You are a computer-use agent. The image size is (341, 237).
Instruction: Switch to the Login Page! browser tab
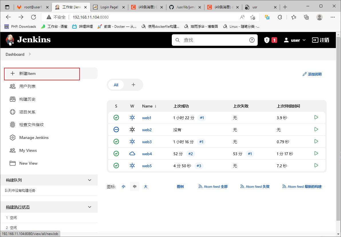[109, 7]
